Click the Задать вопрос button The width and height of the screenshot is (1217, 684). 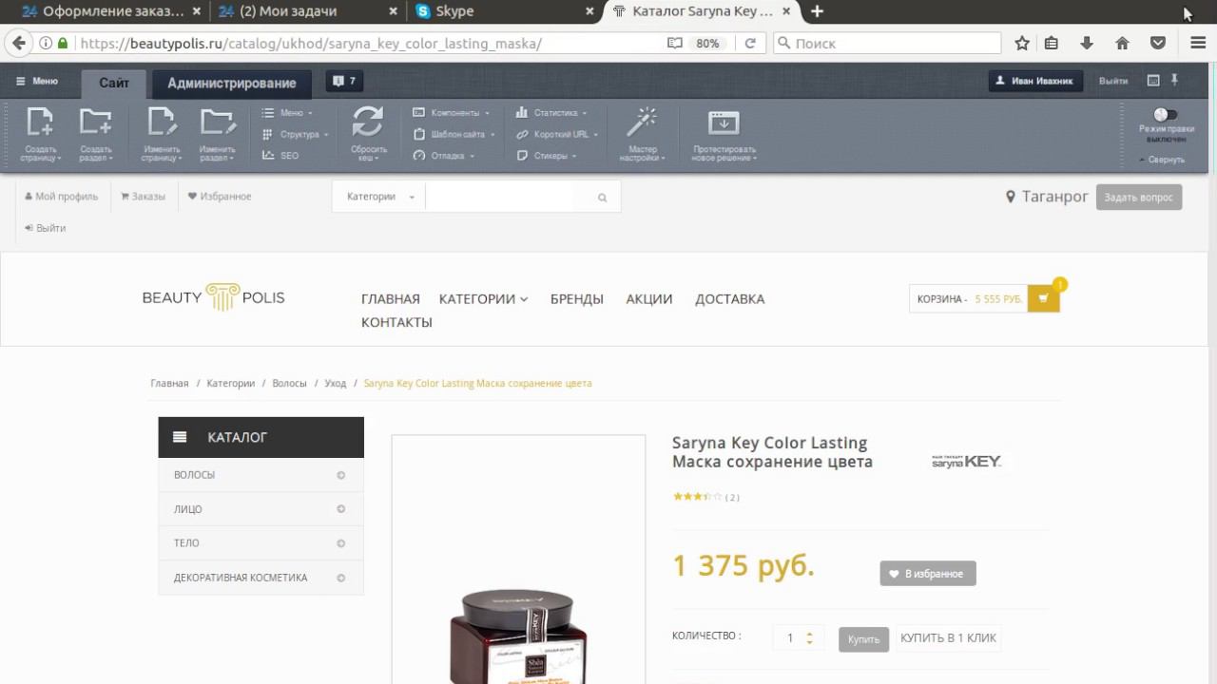click(1139, 198)
